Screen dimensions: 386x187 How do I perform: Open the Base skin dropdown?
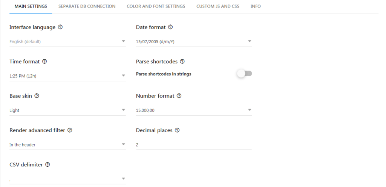(x=67, y=110)
